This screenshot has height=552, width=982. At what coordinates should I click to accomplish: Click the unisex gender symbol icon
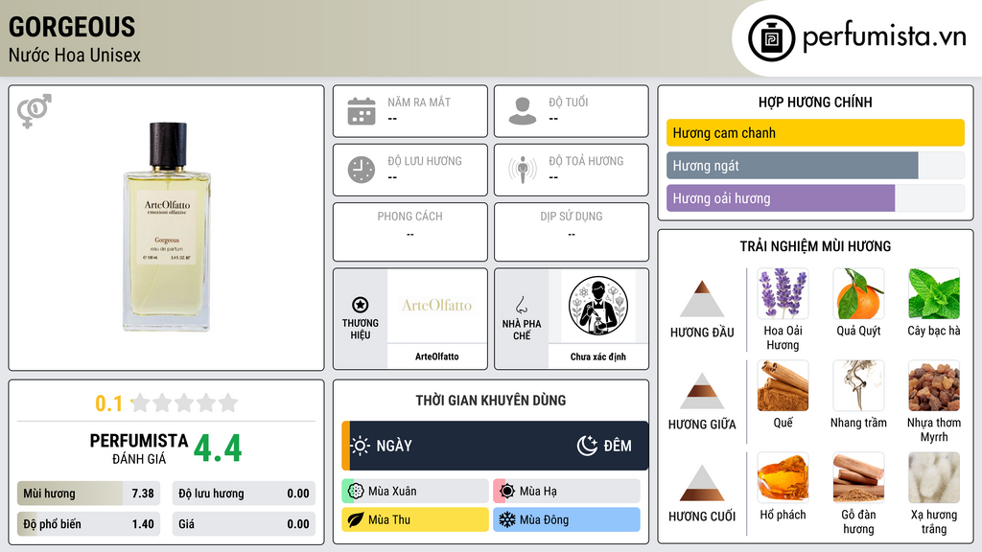pos(35,111)
